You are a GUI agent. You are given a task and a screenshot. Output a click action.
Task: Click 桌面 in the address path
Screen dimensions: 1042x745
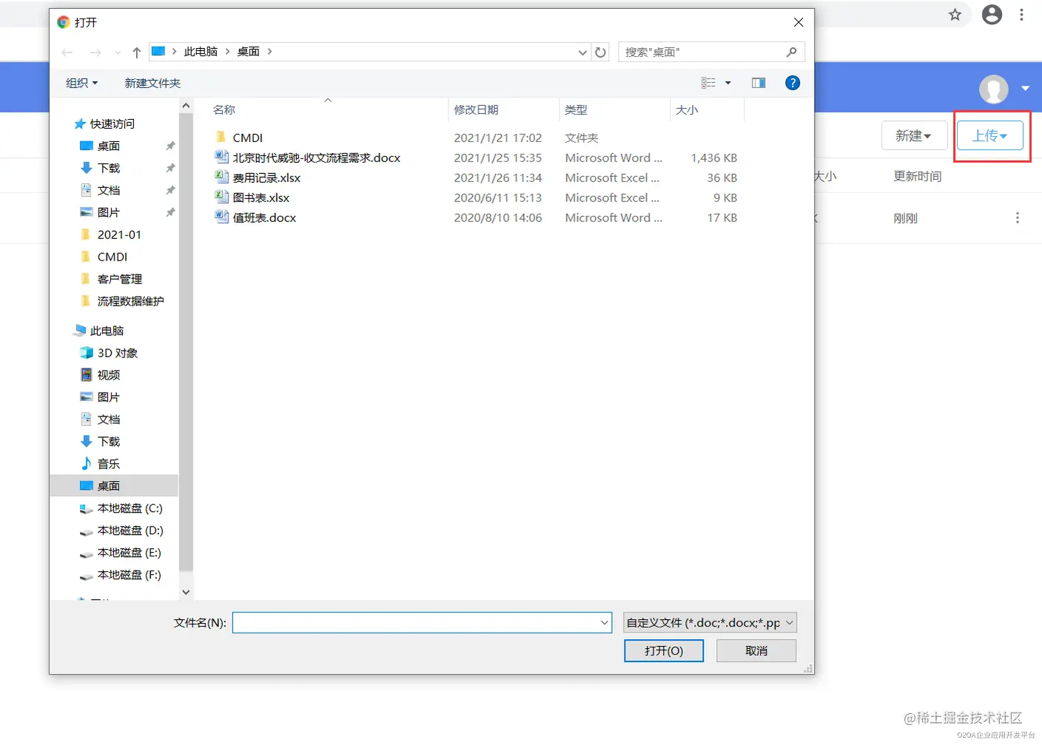point(248,52)
